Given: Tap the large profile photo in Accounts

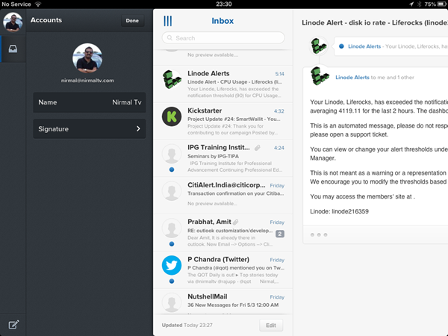Looking at the screenshot, I should (87, 58).
